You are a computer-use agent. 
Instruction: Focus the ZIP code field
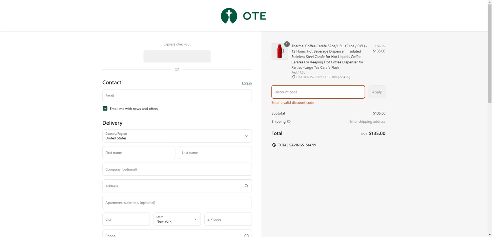click(228, 219)
